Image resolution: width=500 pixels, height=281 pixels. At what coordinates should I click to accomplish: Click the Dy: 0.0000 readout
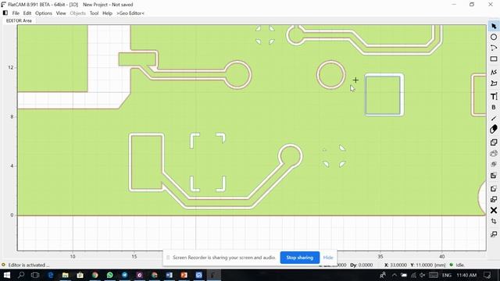(361, 265)
